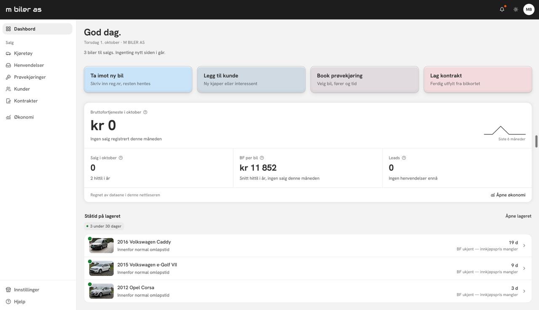Open the notifications bell
Image resolution: width=539 pixels, height=310 pixels.
click(x=502, y=9)
